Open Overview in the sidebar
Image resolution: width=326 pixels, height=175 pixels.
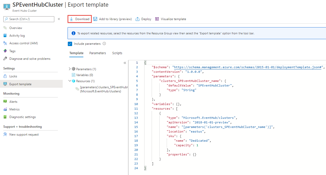16,28
